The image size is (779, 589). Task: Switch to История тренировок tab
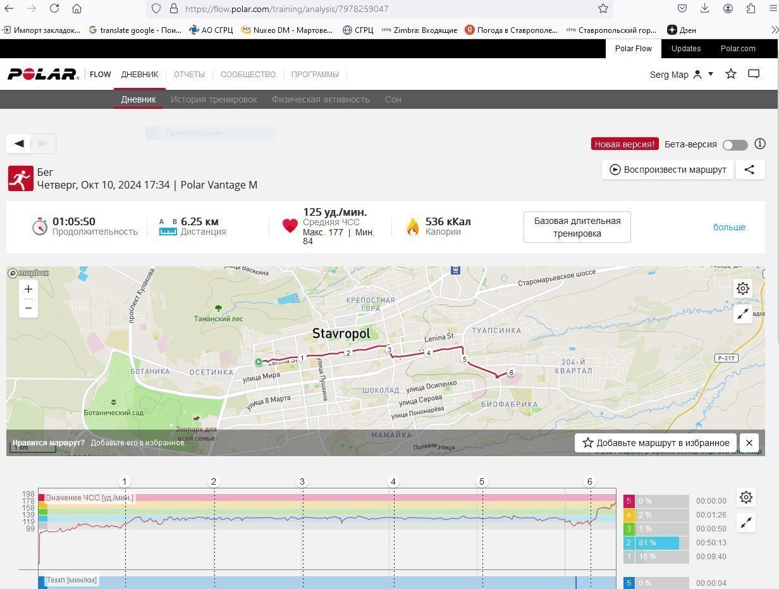click(x=214, y=99)
